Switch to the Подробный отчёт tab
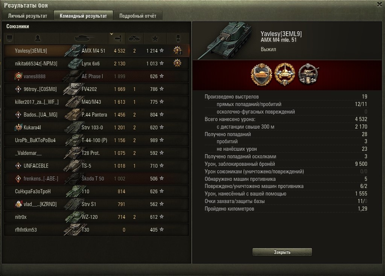This screenshot has height=276, width=385. pos(138,16)
